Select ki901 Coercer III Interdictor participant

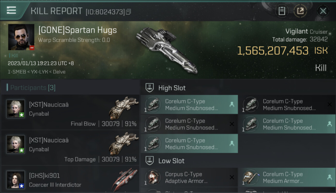(x=70, y=180)
